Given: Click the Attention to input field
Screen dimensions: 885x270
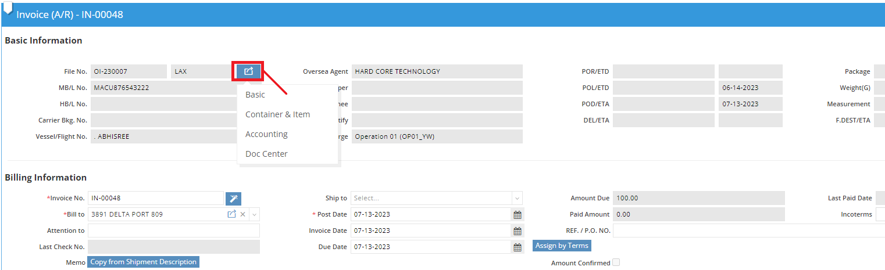Looking at the screenshot, I should 173,231.
